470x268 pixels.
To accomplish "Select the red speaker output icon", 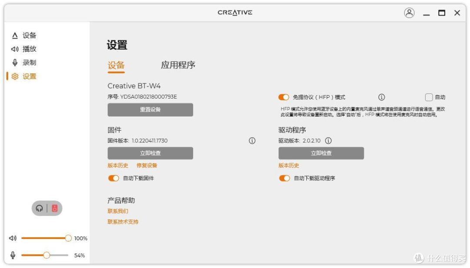I will (x=54, y=208).
